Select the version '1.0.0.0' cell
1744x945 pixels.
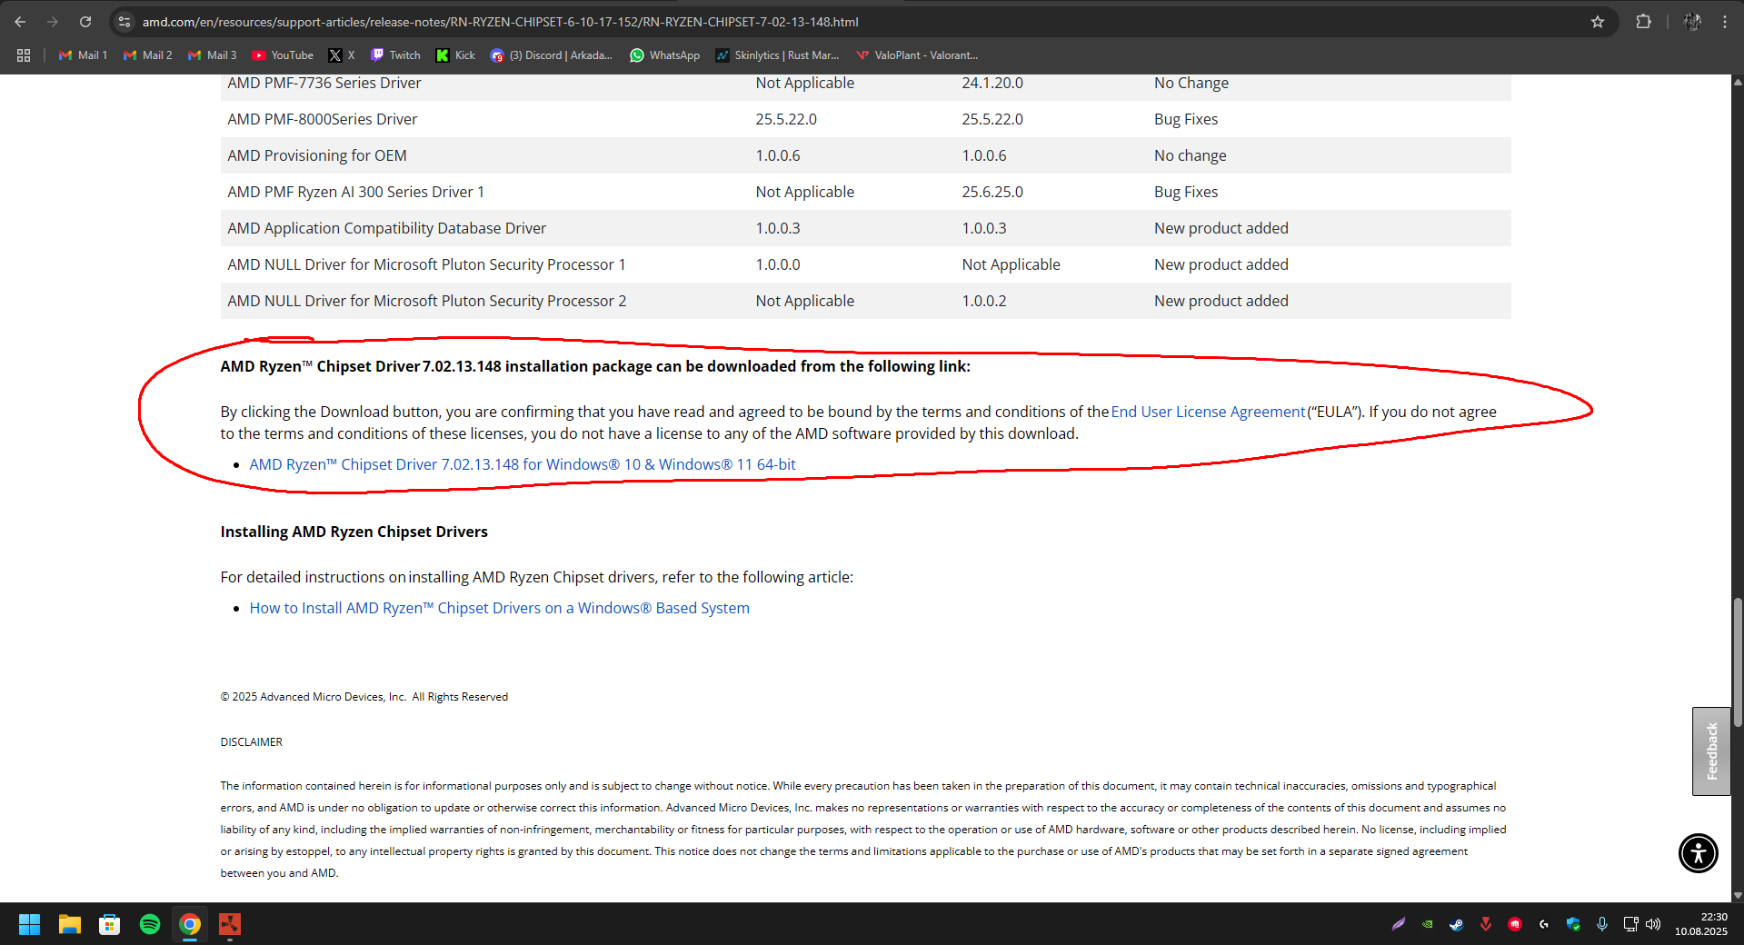pos(778,264)
